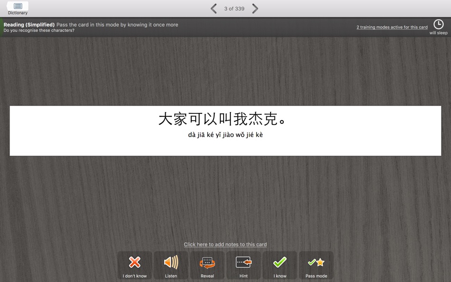
Task: Reveal the card answer
Action: 207,265
